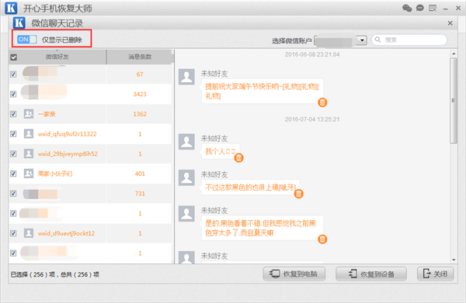Click the 周家小伙子们 group avatar icon
466x303 pixels.
(29, 174)
